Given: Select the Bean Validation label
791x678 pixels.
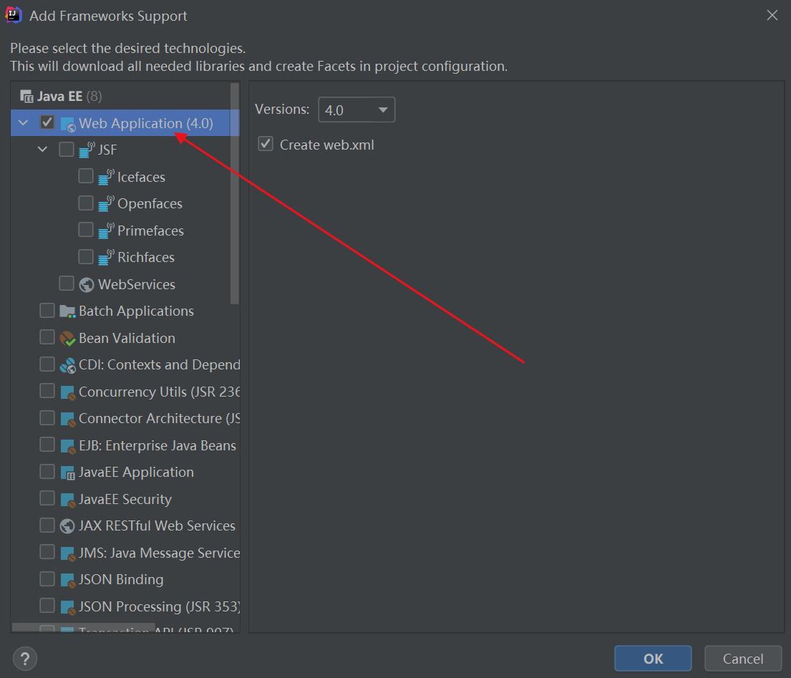Looking at the screenshot, I should click(127, 338).
